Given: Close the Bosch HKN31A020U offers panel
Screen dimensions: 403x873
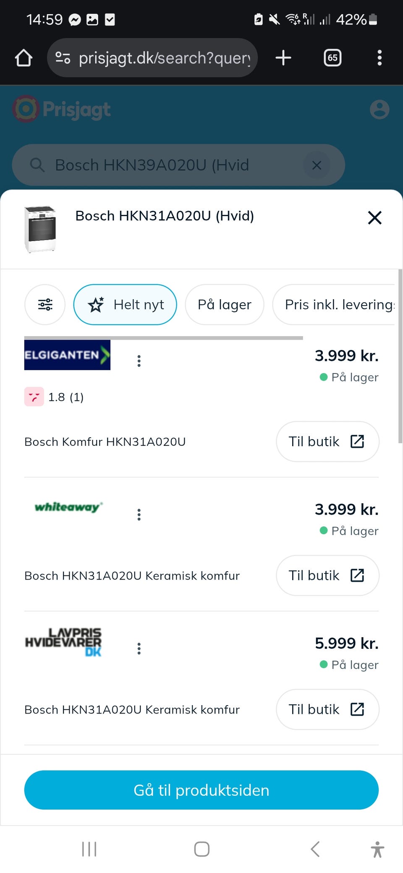Looking at the screenshot, I should point(374,218).
